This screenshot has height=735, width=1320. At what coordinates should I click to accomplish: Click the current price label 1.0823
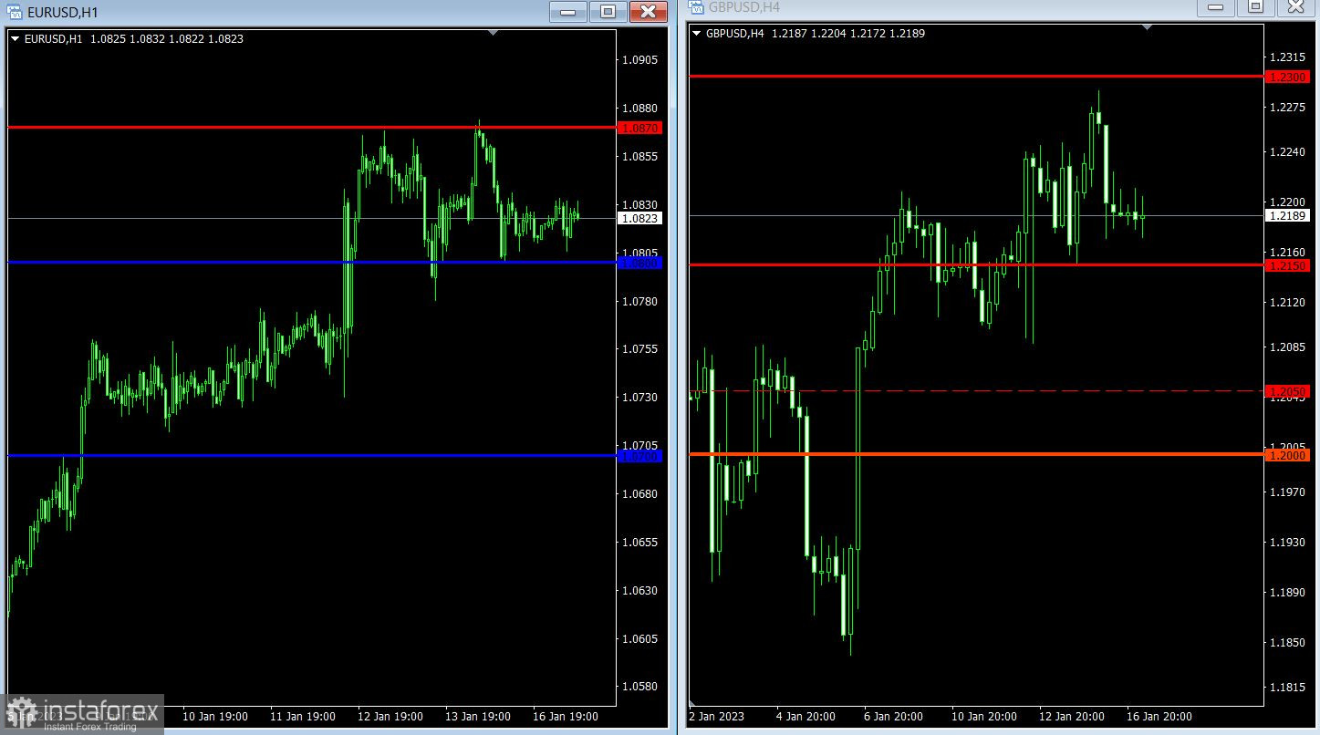[640, 219]
